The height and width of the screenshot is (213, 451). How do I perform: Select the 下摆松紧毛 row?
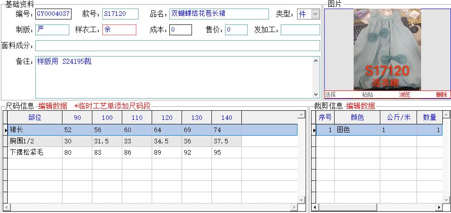[125, 152]
